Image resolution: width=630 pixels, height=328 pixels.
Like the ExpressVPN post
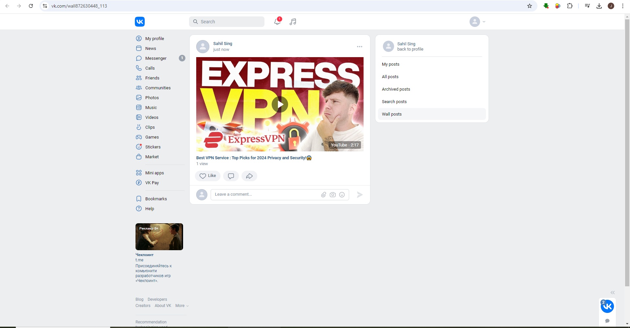pos(208,176)
